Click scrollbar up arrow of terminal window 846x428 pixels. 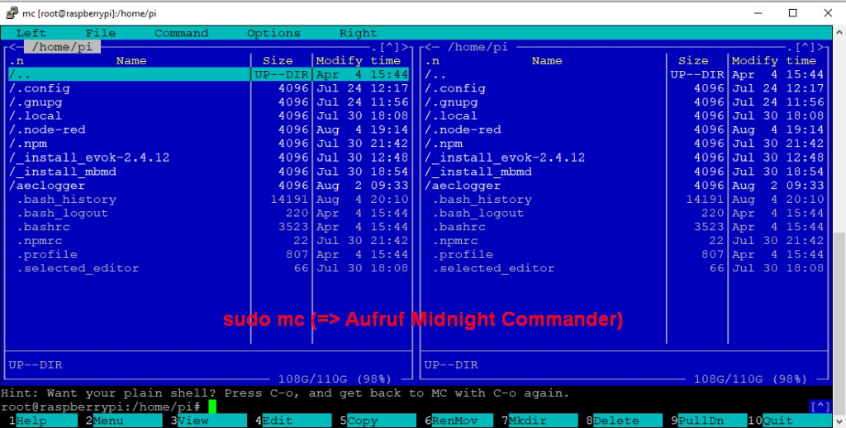tap(839, 32)
